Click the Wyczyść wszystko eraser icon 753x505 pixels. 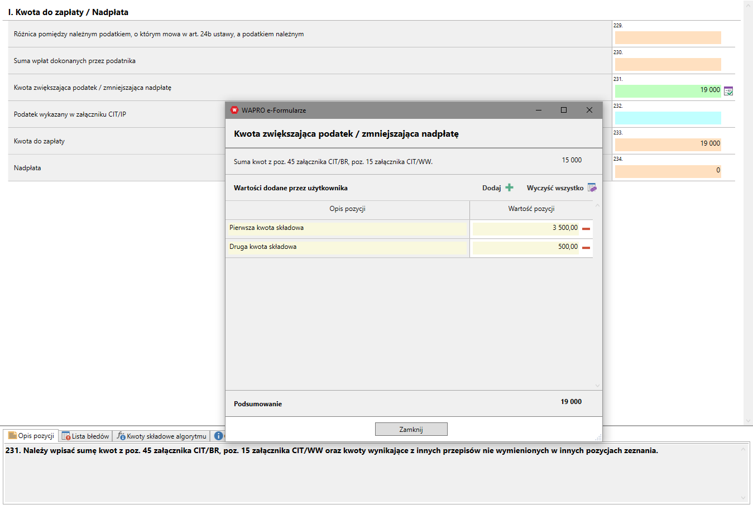pos(592,188)
